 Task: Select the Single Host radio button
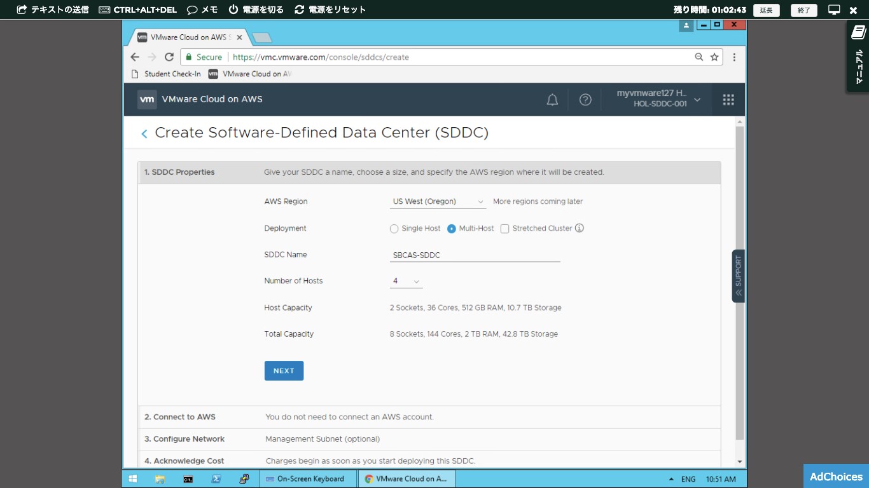[x=394, y=229]
